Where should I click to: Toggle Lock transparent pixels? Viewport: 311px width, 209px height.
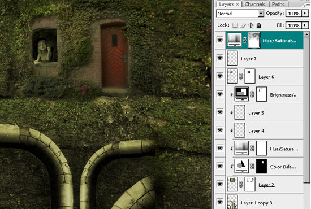click(235, 25)
